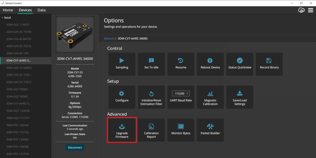This screenshot has width=316, height=158.
Task: Open the Configure gear tile
Action: coord(122,97)
